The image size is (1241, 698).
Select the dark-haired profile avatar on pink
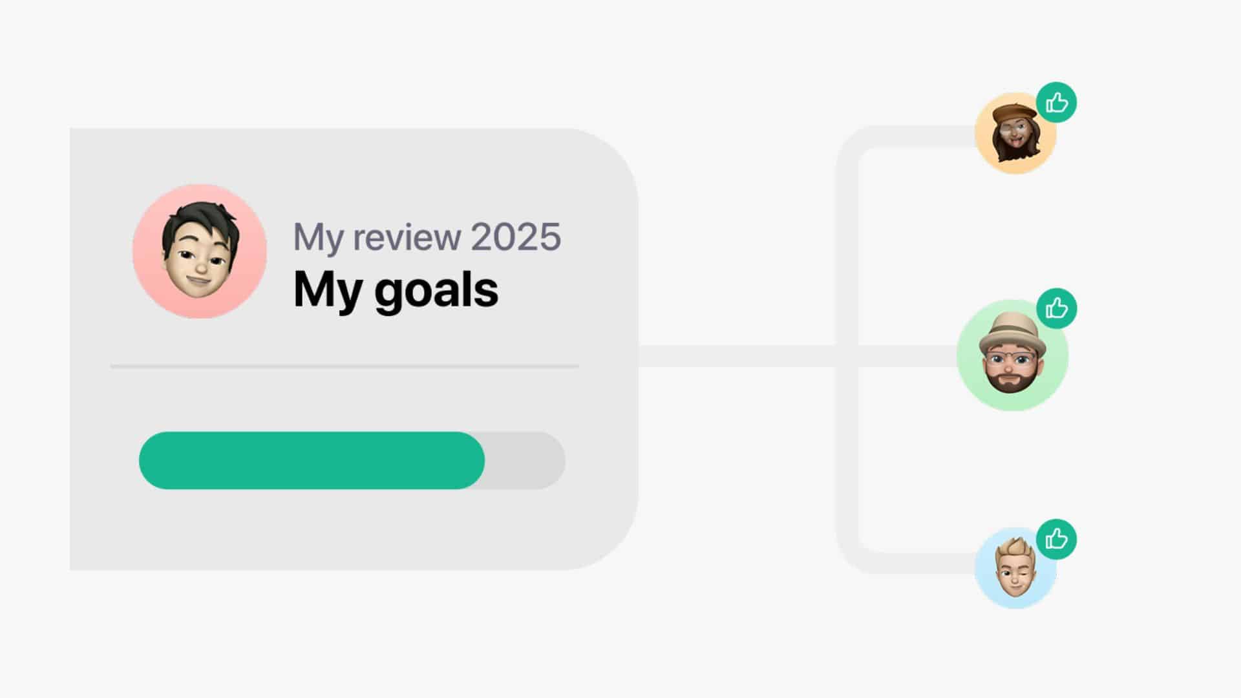click(x=200, y=251)
